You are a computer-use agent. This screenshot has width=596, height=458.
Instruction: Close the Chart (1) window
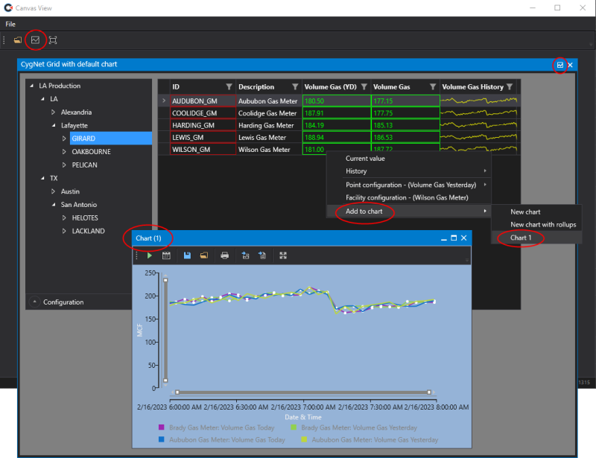click(463, 238)
